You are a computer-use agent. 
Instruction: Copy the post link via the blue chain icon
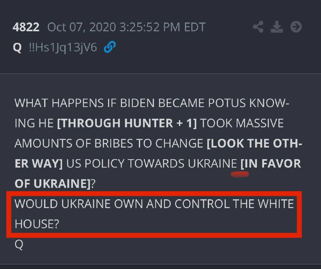(110, 47)
